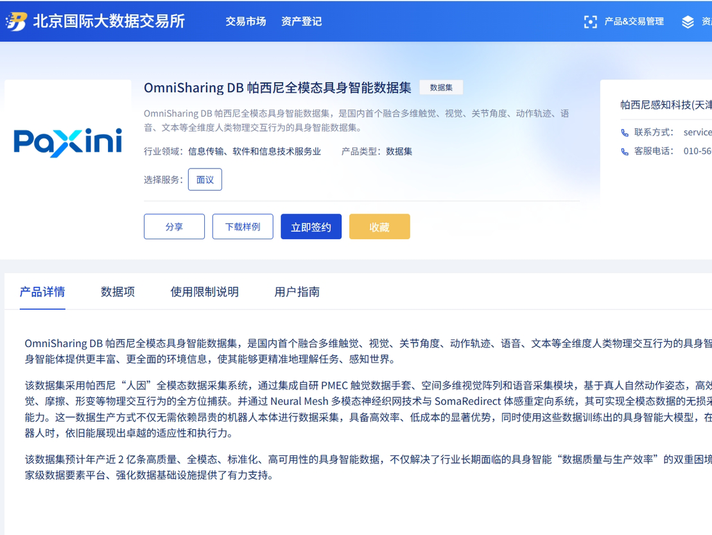
Task: Click the company name 帕西尼感知科技
Action: click(x=666, y=105)
